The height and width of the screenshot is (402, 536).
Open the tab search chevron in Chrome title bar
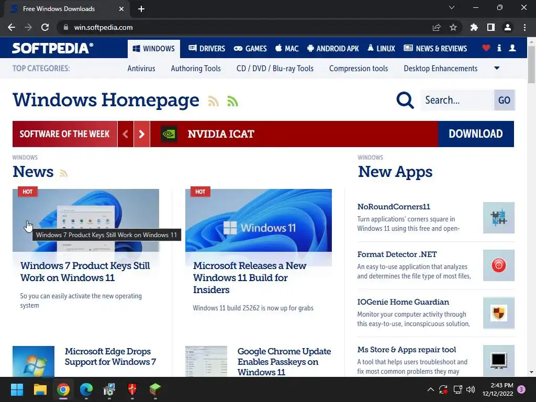tap(452, 7)
